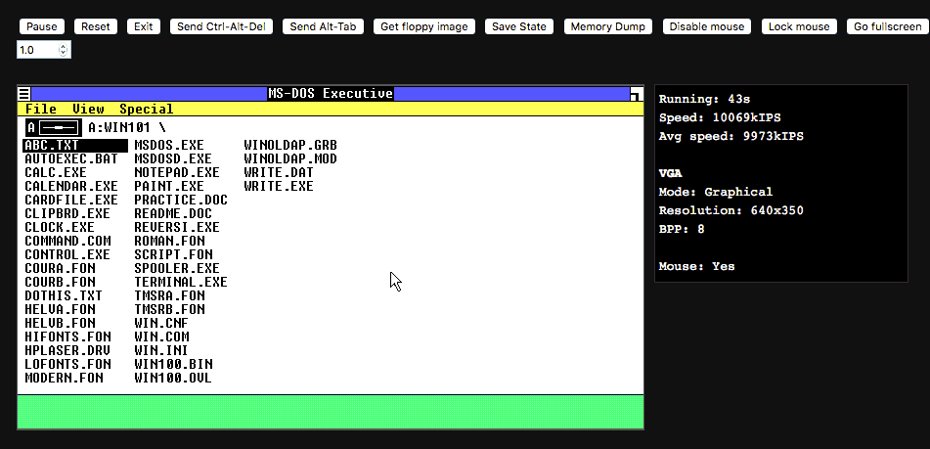Select the file WINOLDAP.GRB
Viewport: 930px width, 449px height.
pyautogui.click(x=290, y=146)
